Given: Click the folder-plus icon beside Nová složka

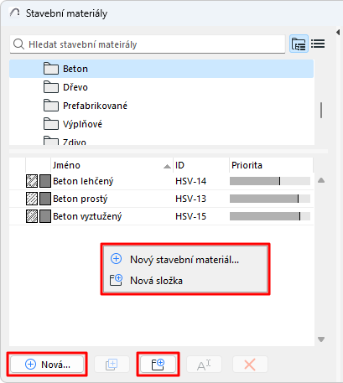Looking at the screenshot, I should pyautogui.click(x=116, y=280).
